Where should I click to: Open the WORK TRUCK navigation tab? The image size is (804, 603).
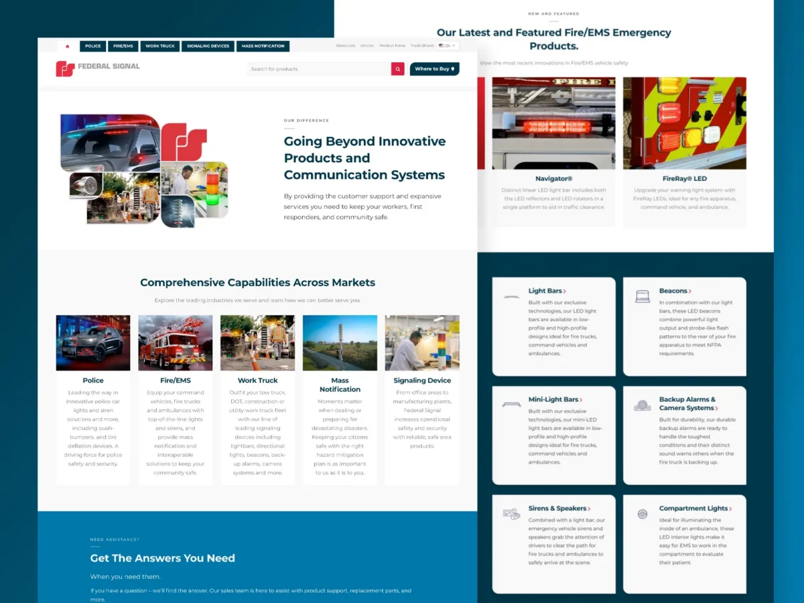click(160, 46)
